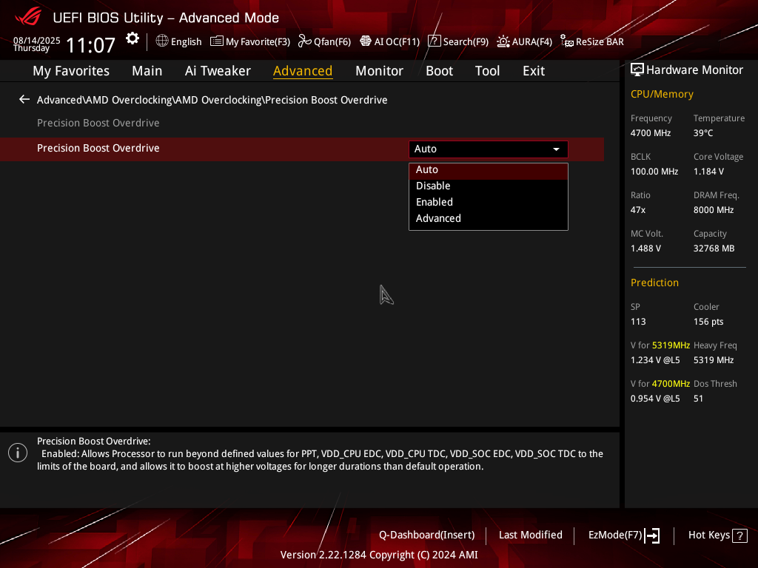Open the Ai Tweaker tab
Image resolution: width=758 pixels, height=568 pixels.
pos(218,71)
